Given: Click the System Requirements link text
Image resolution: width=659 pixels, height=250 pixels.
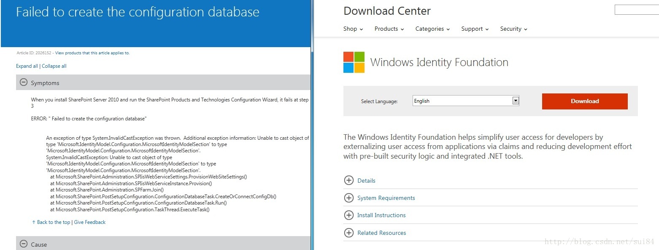Looking at the screenshot, I should point(386,198).
